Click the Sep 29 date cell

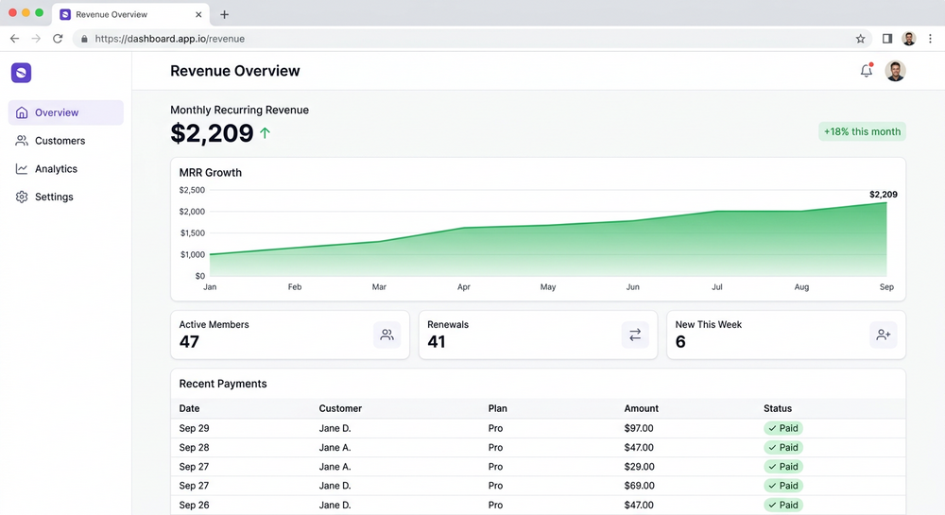pyautogui.click(x=194, y=428)
